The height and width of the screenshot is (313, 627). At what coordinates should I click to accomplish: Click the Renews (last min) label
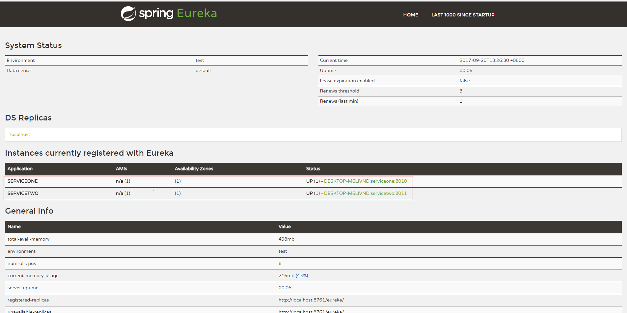[339, 101]
